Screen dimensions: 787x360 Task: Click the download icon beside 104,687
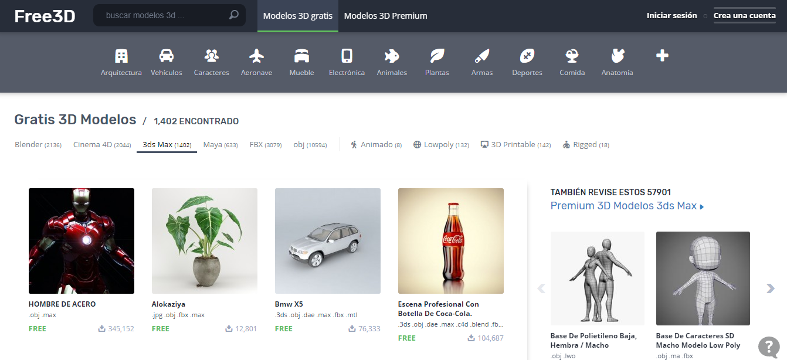471,338
